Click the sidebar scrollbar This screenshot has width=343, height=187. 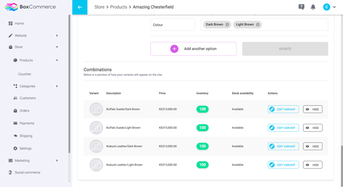click(69, 84)
